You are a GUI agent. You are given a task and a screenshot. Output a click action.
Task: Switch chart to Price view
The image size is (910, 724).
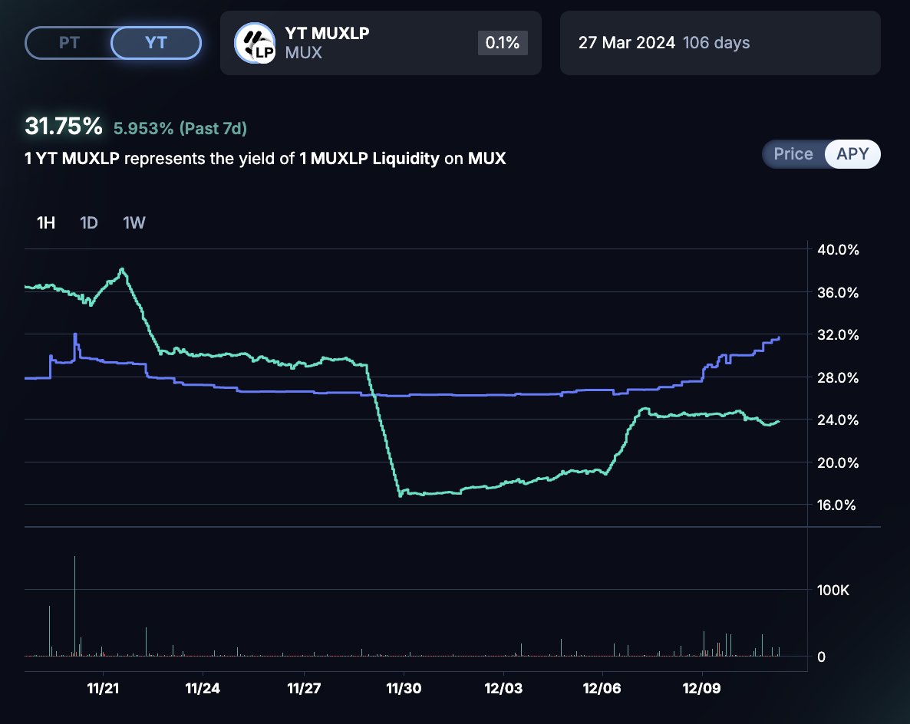(x=793, y=154)
